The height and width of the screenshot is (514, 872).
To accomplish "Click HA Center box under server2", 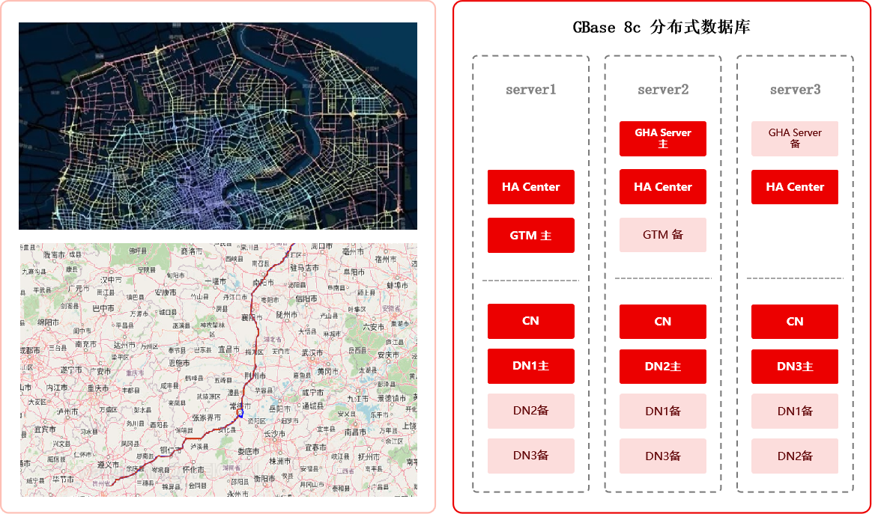I will point(663,187).
